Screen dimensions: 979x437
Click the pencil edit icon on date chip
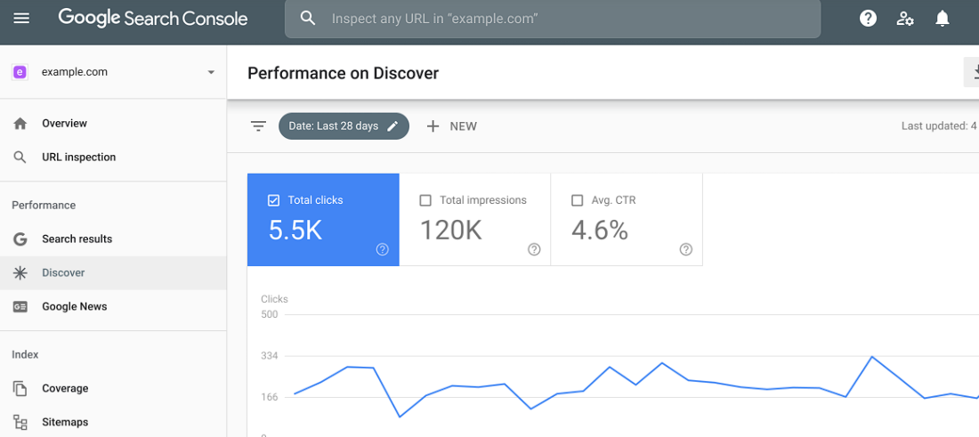(392, 126)
